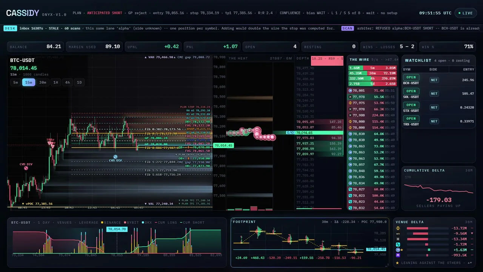Click the 4h volume bar in The Wire
Screen dimensions: 483x272
point(372,78)
